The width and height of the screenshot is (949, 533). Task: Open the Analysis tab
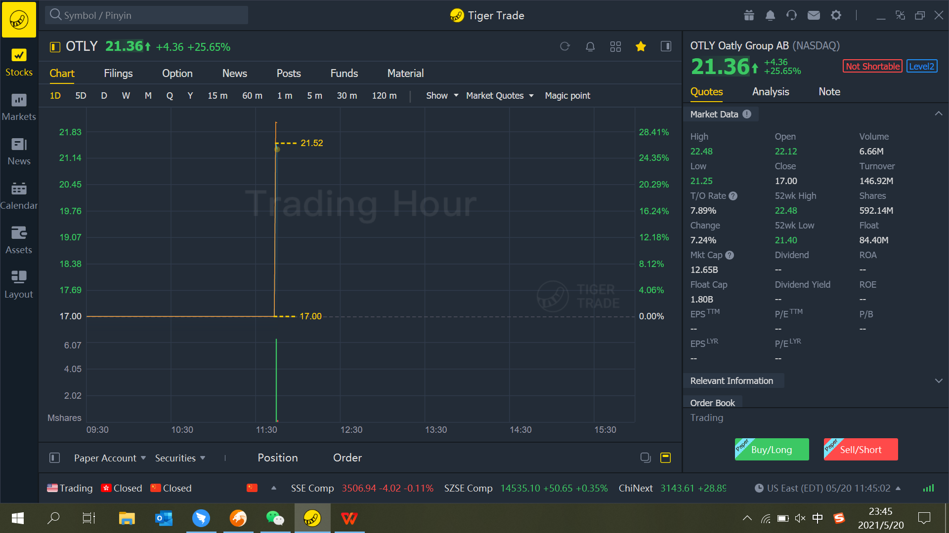tap(771, 92)
